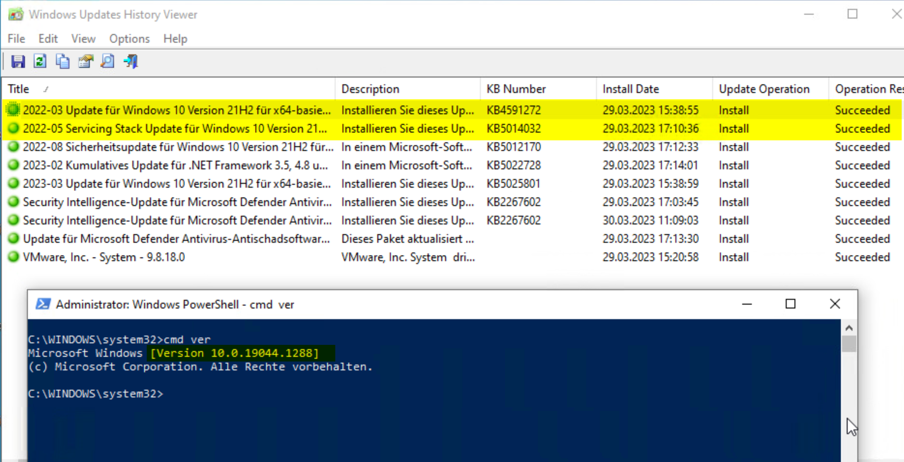The height and width of the screenshot is (462, 904).
Task: Click the Refresh toolbar icon
Action: coord(40,61)
